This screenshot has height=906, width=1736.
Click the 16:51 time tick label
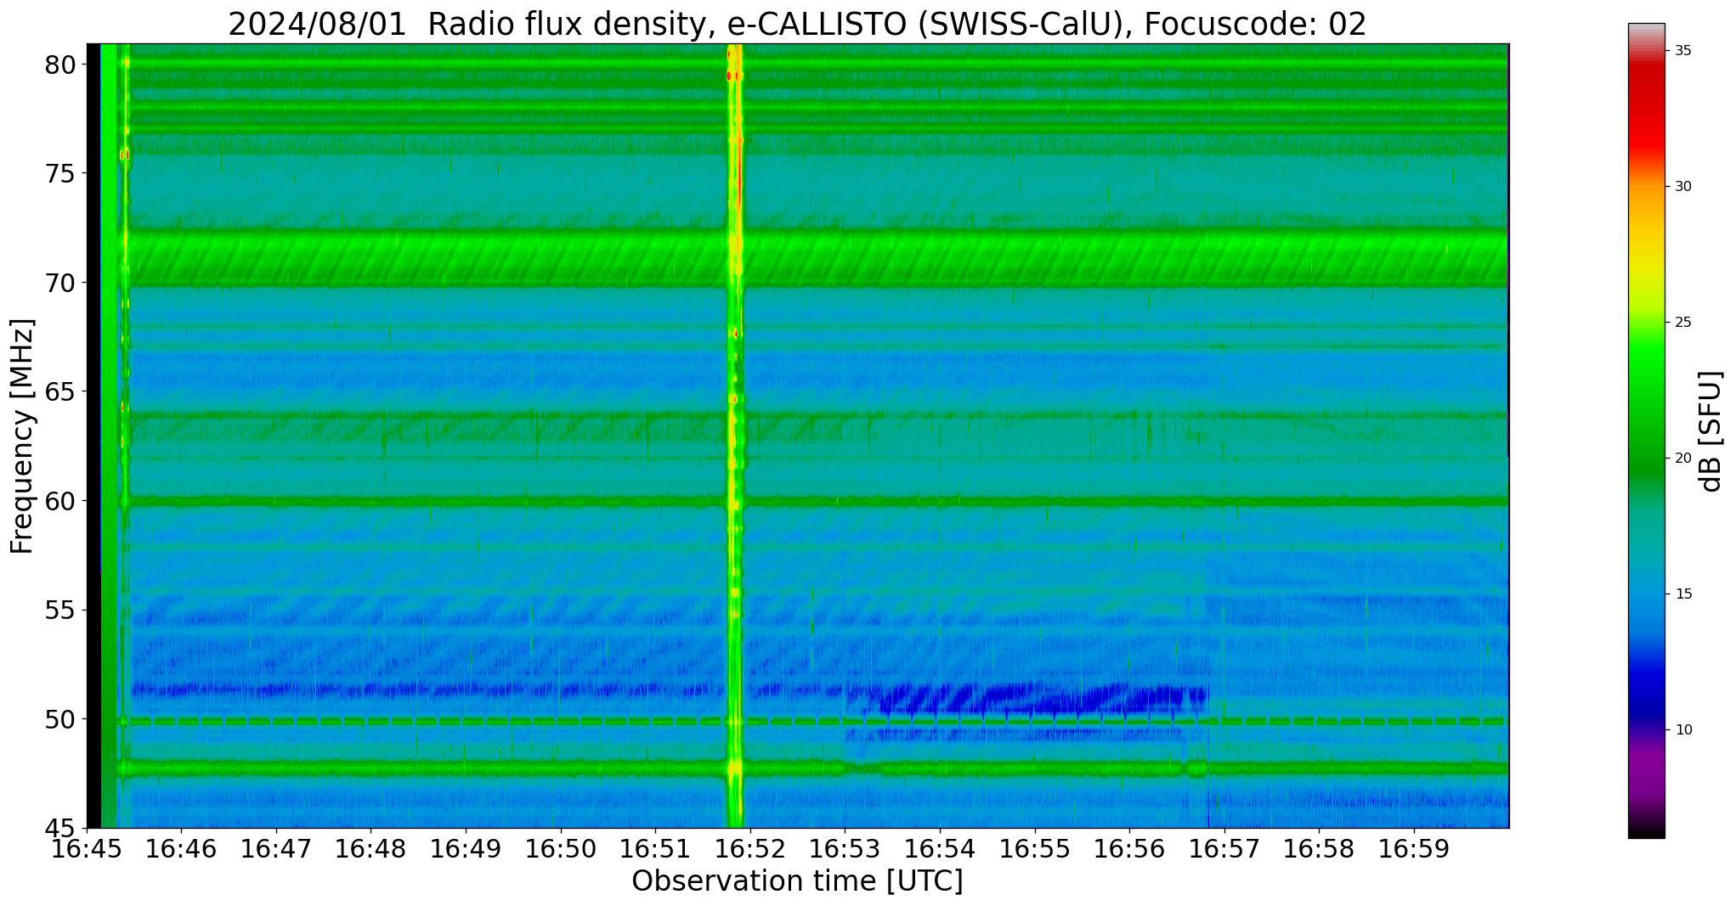[655, 849]
